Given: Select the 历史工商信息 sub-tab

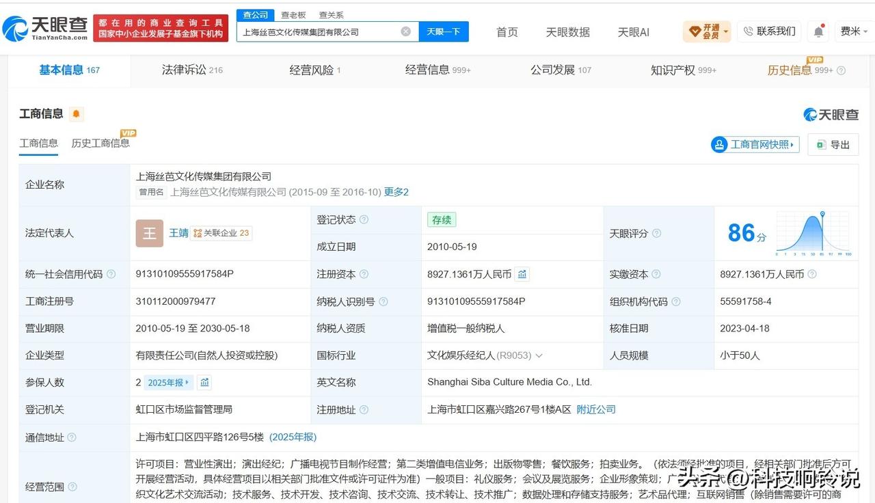Looking at the screenshot, I should [100, 143].
